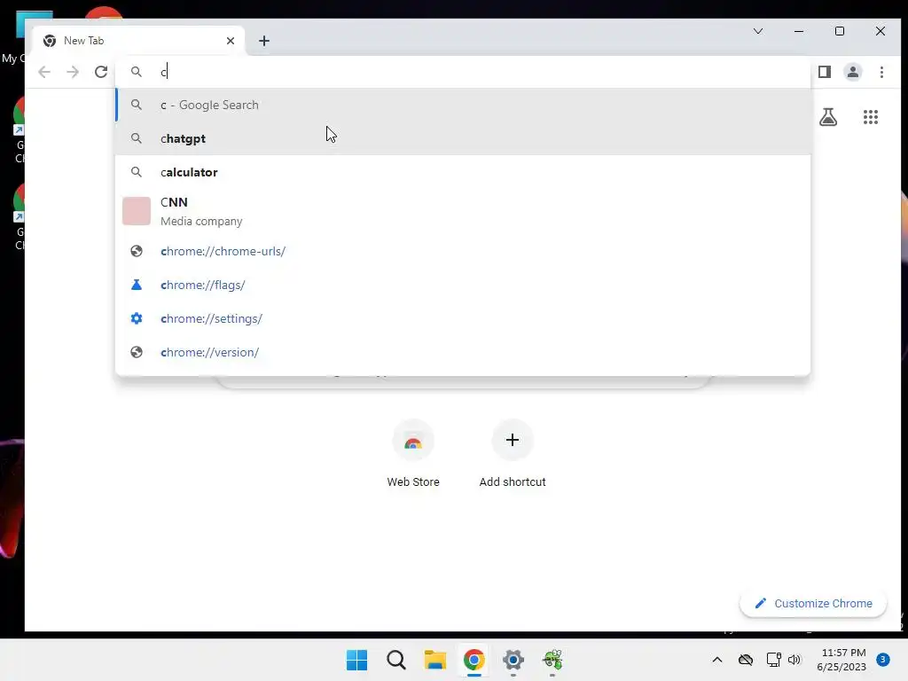Pick the chatgpt search suggestion

point(463,138)
